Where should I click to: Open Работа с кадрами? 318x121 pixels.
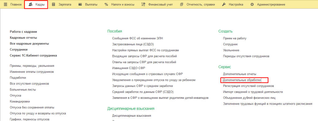[23, 32]
